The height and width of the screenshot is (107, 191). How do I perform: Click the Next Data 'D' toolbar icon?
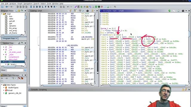pyautogui.click(x=37, y=7)
